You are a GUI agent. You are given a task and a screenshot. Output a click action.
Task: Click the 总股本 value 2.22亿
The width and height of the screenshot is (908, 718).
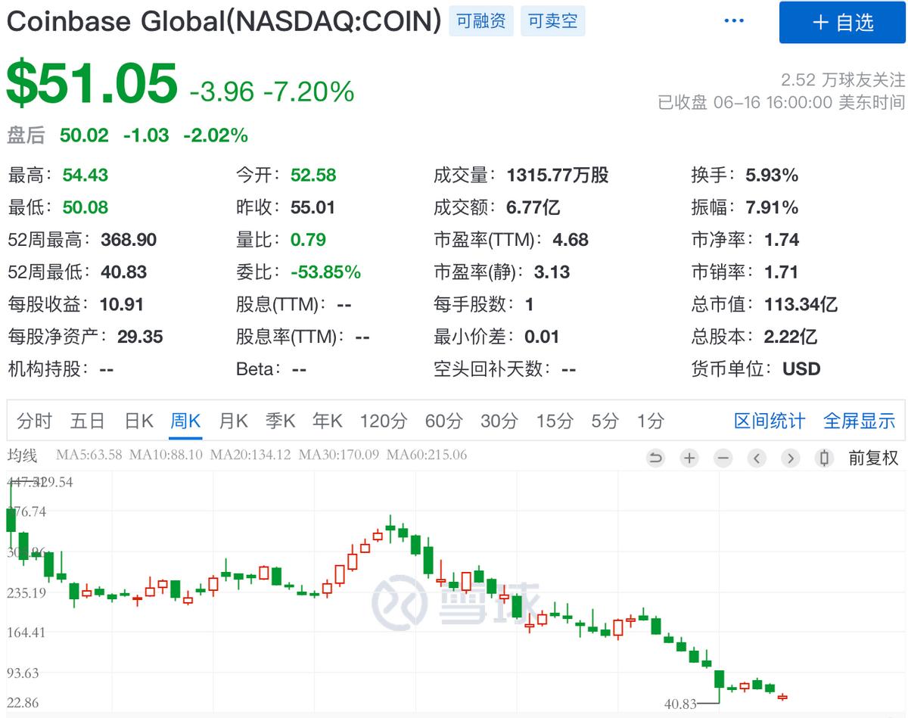pyautogui.click(x=791, y=337)
